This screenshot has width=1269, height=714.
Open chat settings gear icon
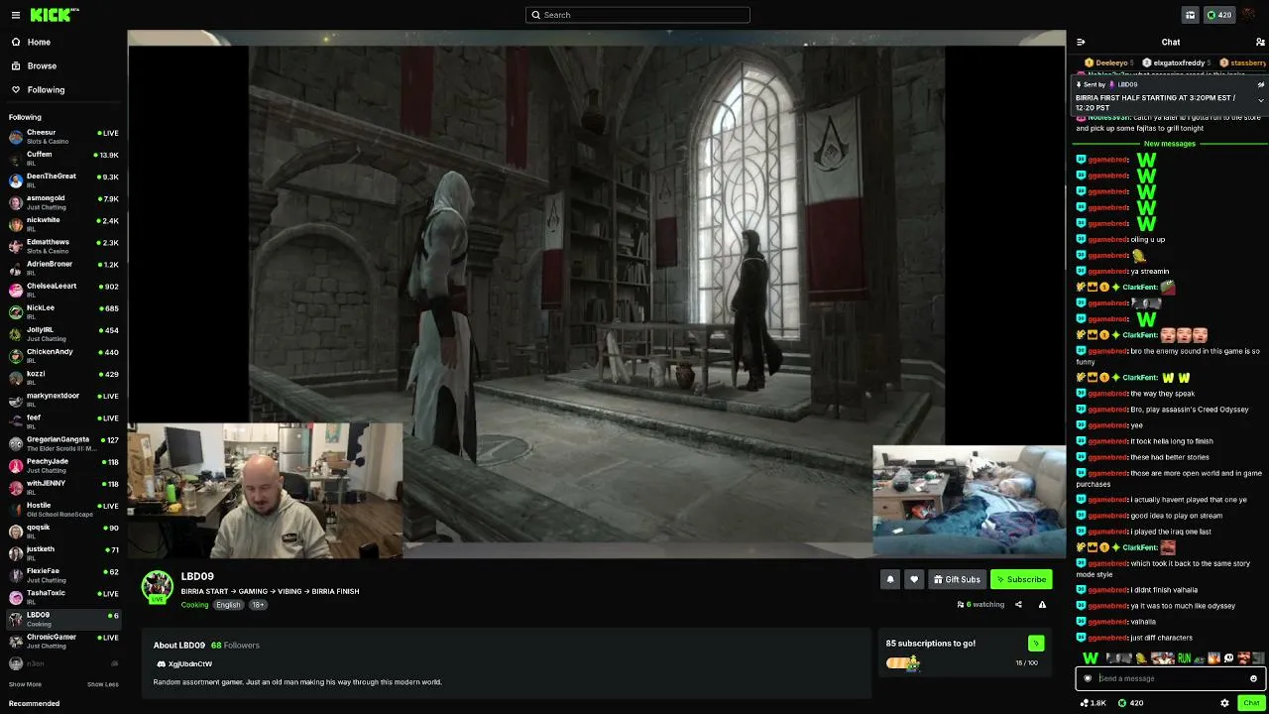[1224, 703]
